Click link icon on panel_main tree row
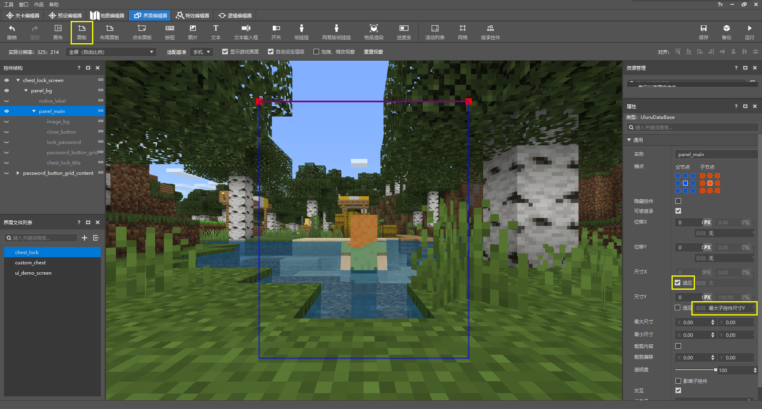The image size is (762, 409). [x=101, y=111]
